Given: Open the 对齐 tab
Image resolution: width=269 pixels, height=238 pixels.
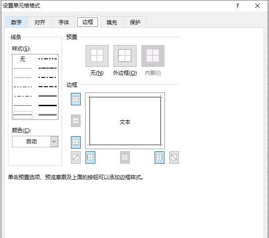Looking at the screenshot, I should click(39, 22).
